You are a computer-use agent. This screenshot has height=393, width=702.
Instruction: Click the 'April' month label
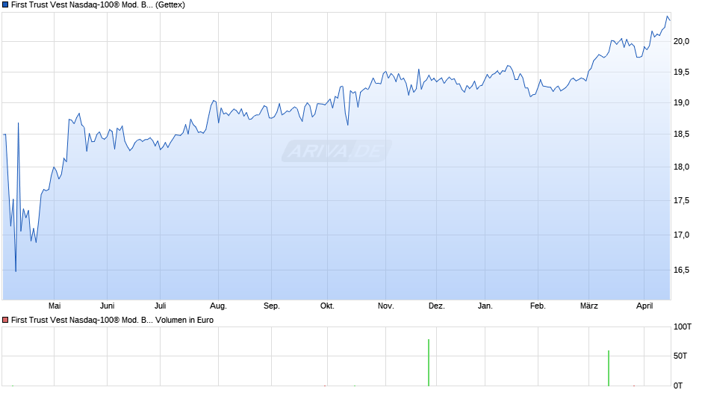(x=644, y=306)
